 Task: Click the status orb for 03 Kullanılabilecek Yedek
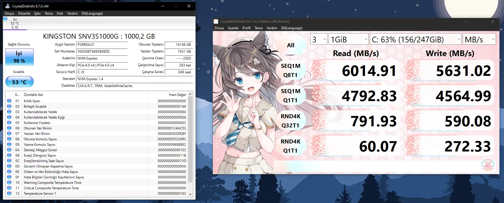9,112
